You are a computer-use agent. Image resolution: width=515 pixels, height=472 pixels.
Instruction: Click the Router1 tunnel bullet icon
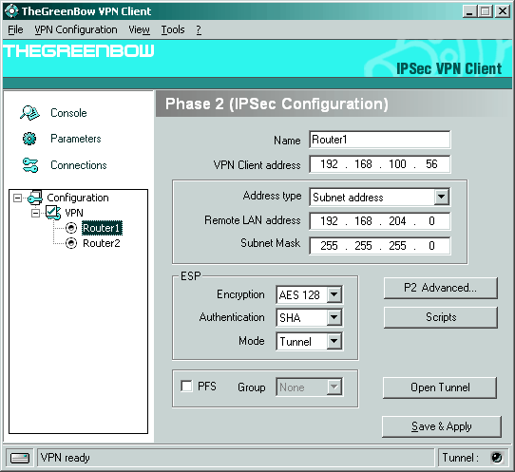[x=71, y=228]
